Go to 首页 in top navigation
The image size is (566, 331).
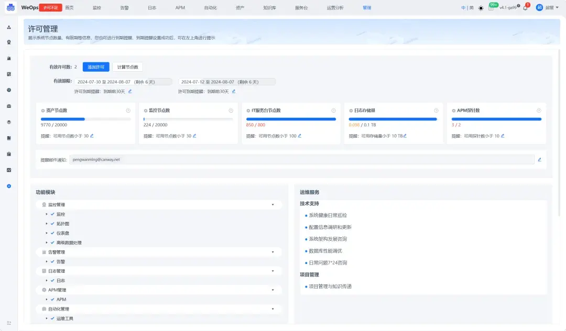(69, 7)
